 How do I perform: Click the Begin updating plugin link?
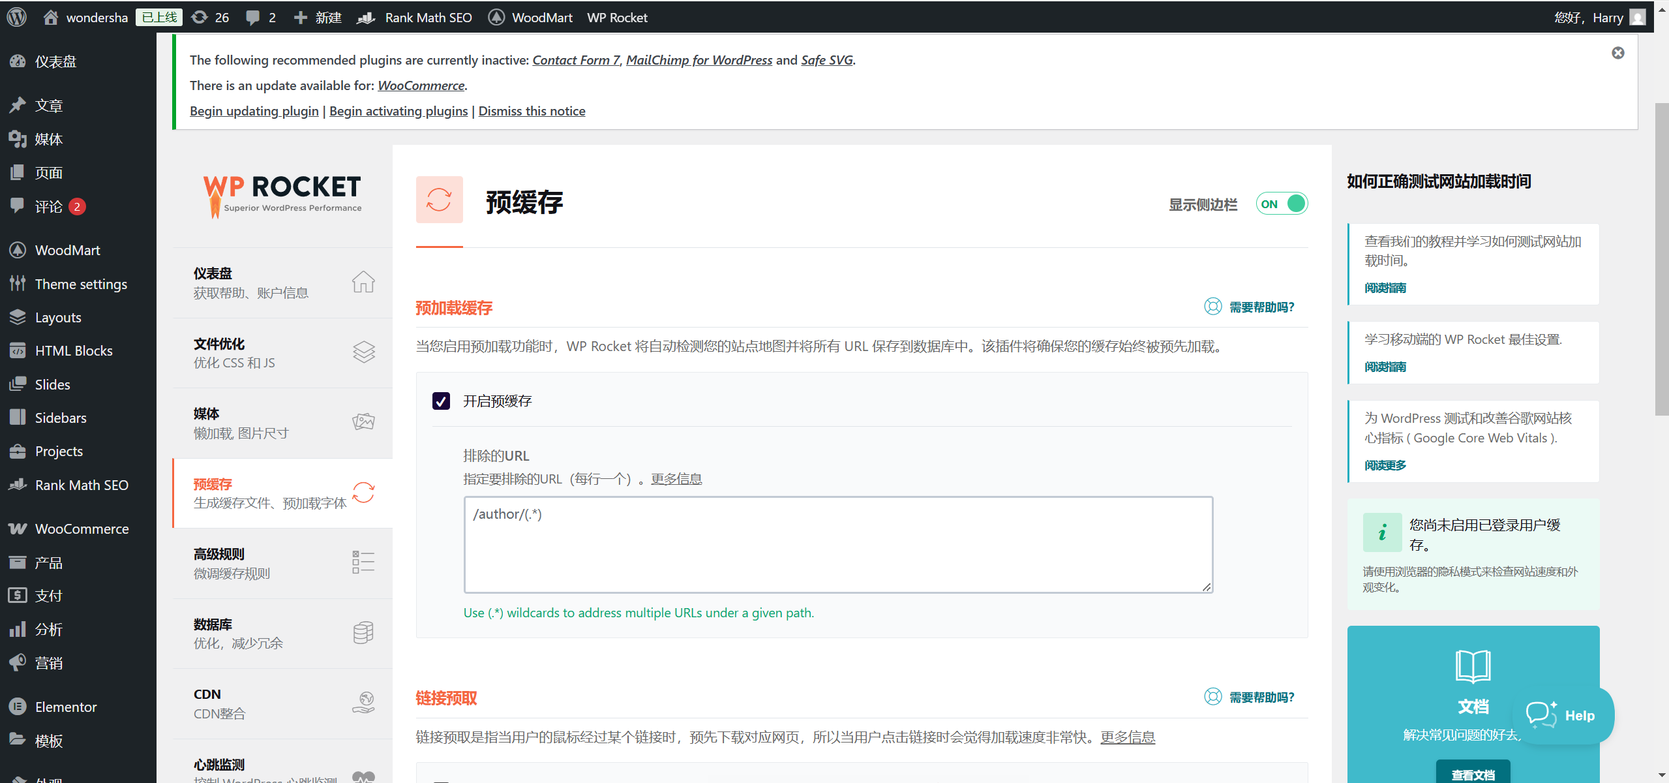coord(254,111)
